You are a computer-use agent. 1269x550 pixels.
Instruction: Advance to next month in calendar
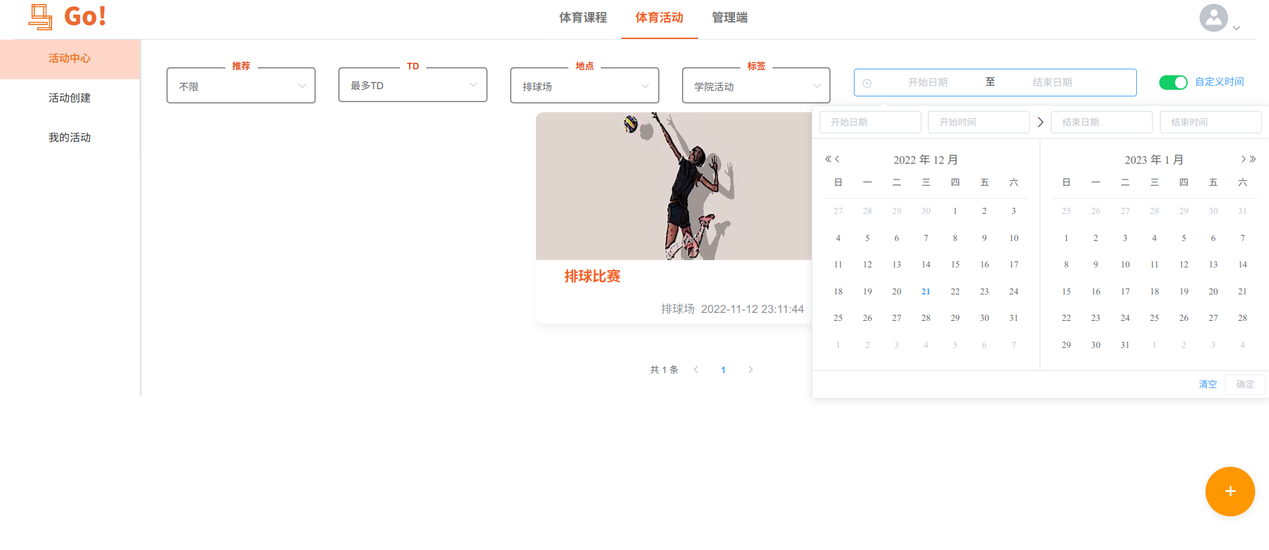[1243, 159]
